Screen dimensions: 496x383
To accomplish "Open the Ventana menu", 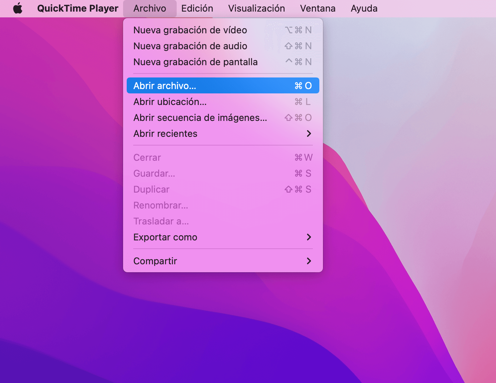I will tap(318, 8).
